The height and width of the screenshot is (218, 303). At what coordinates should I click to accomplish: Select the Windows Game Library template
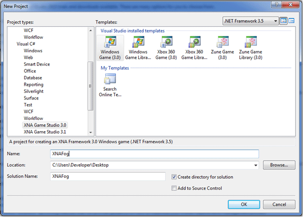[138, 48]
